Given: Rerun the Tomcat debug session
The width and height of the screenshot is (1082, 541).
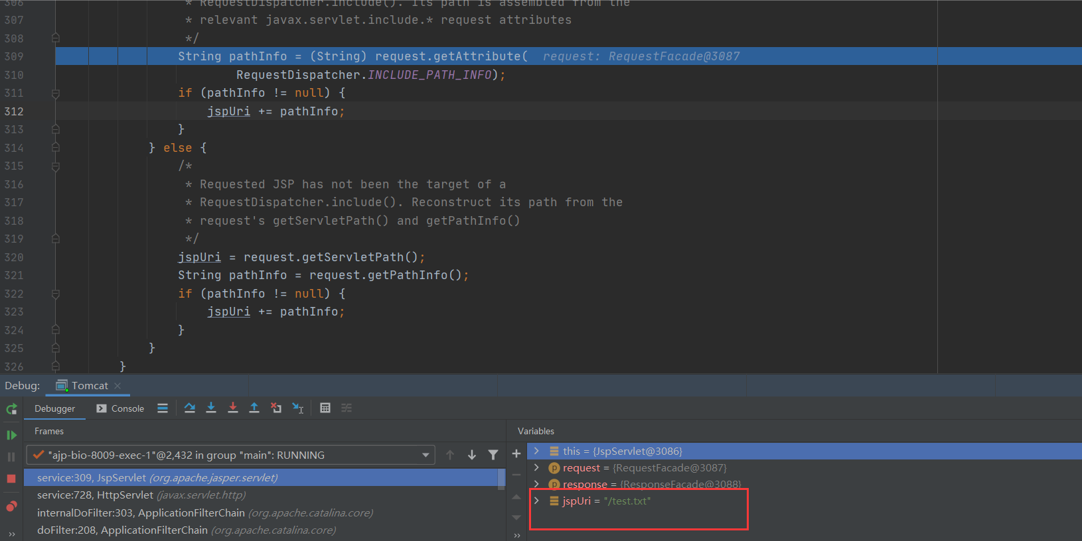Looking at the screenshot, I should [x=11, y=409].
